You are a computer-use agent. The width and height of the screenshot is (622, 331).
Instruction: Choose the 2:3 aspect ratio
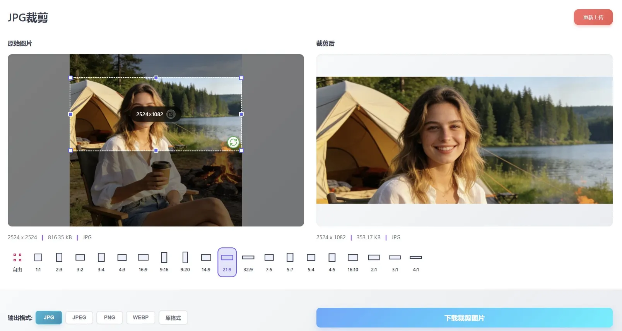tap(59, 262)
